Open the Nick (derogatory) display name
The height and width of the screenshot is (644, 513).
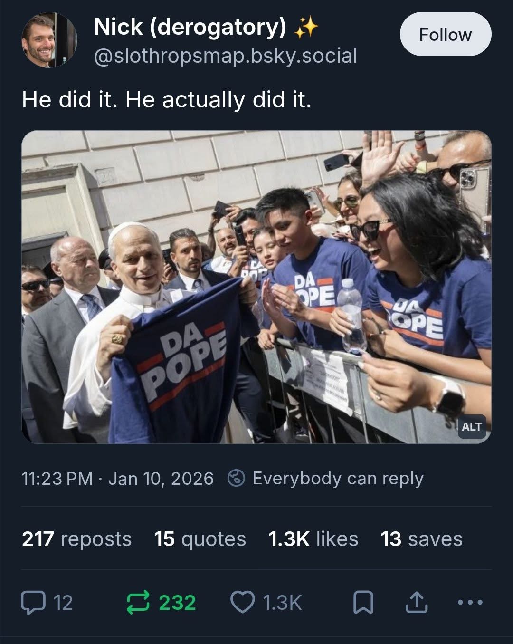[190, 27]
